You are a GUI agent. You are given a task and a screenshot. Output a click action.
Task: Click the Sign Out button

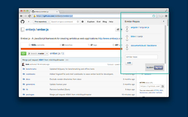159,68
